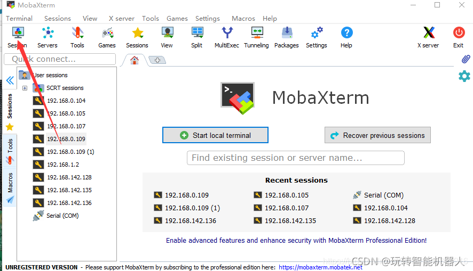Viewport: 473px width, 271px height.
Task: Open the Sessions menu
Action: point(57,18)
